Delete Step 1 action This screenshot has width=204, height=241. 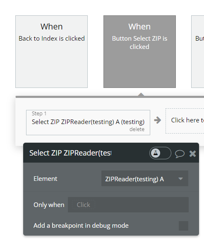pos(137,129)
